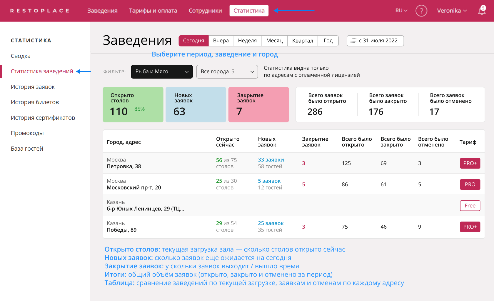Viewport: 494px width, 301px height.
Task: Select the 'Год' period option
Action: [328, 41]
